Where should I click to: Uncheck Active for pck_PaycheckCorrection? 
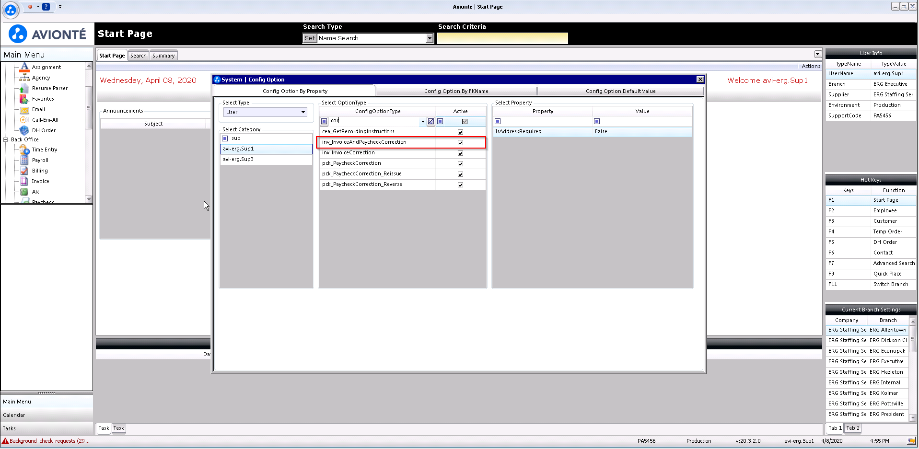(460, 163)
